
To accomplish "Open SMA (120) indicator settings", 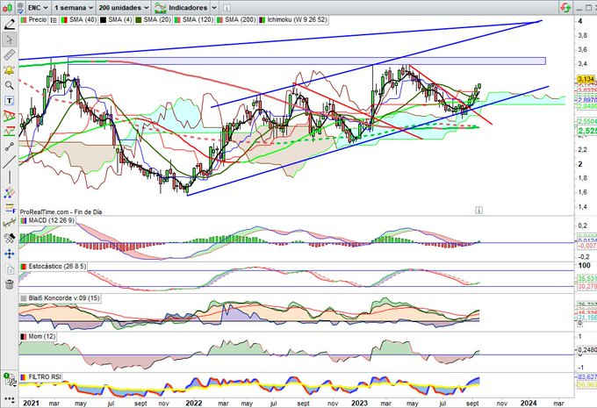I will 194,20.
